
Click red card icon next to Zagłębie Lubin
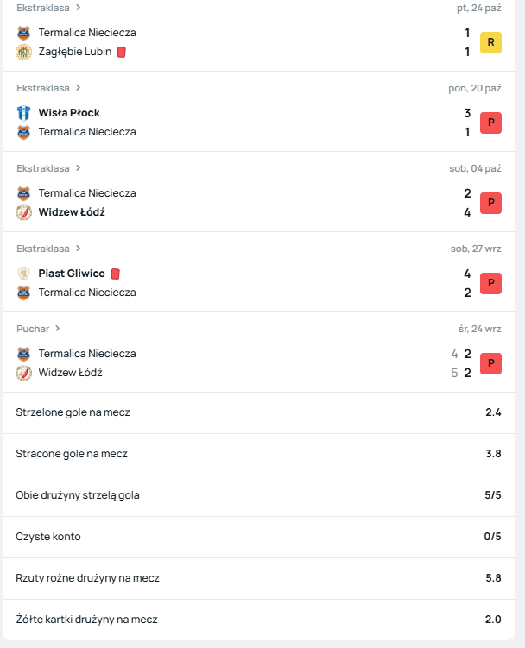[x=122, y=52]
